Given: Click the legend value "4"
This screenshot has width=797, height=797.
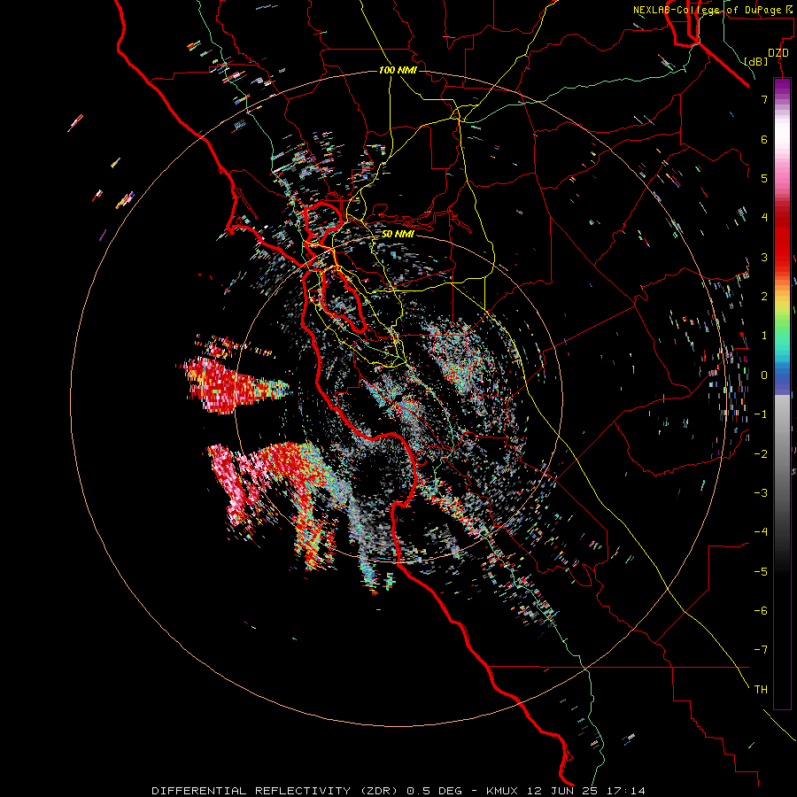Looking at the screenshot, I should (x=764, y=218).
